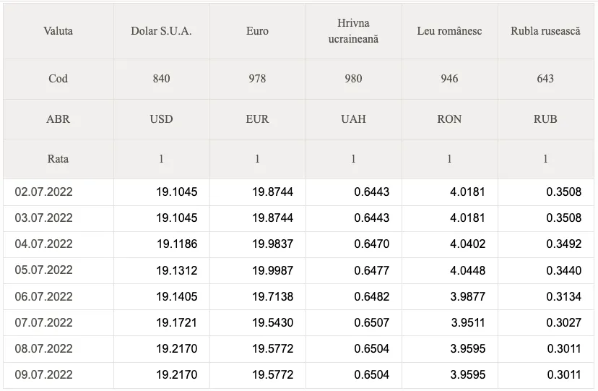Click the Rubla rusească header
598x391 pixels.
tap(546, 31)
